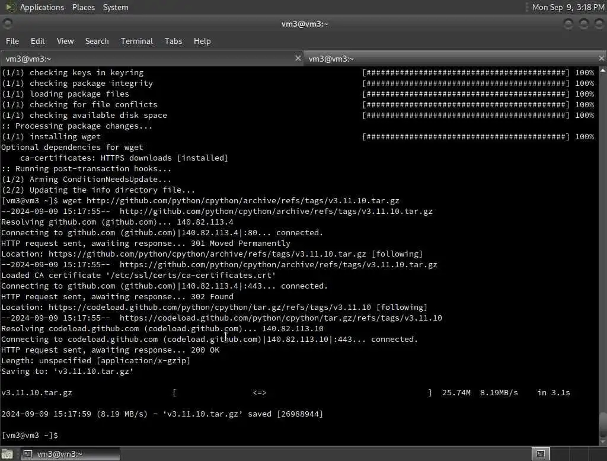Click the window title vm3@vm3:~

click(305, 24)
